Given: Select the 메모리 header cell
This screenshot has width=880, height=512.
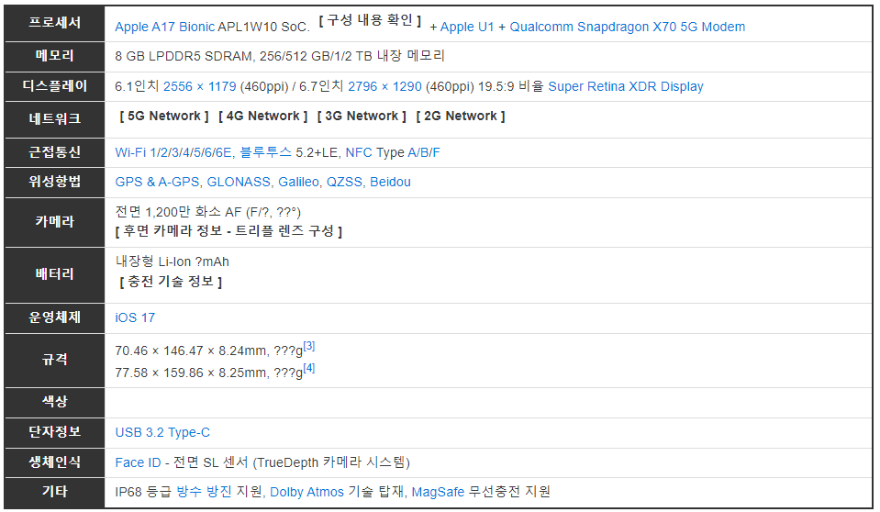Looking at the screenshot, I should coord(54,57).
